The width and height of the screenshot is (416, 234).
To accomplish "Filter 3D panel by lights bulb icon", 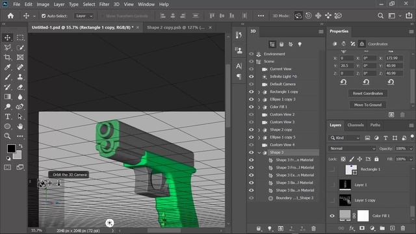I will (x=300, y=44).
